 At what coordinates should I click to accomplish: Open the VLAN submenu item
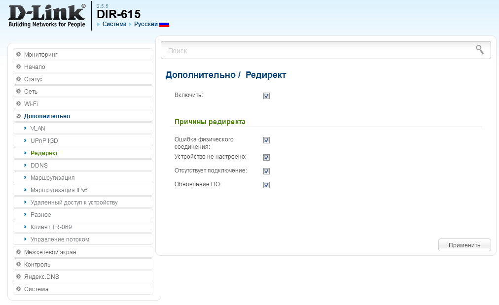tap(83, 129)
